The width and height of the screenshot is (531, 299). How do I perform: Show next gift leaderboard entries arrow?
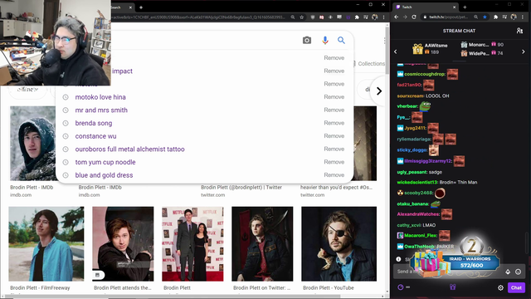coord(524,51)
